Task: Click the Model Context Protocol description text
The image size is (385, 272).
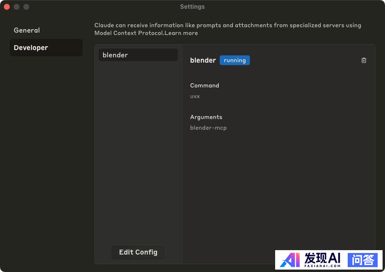Action: 227,25
